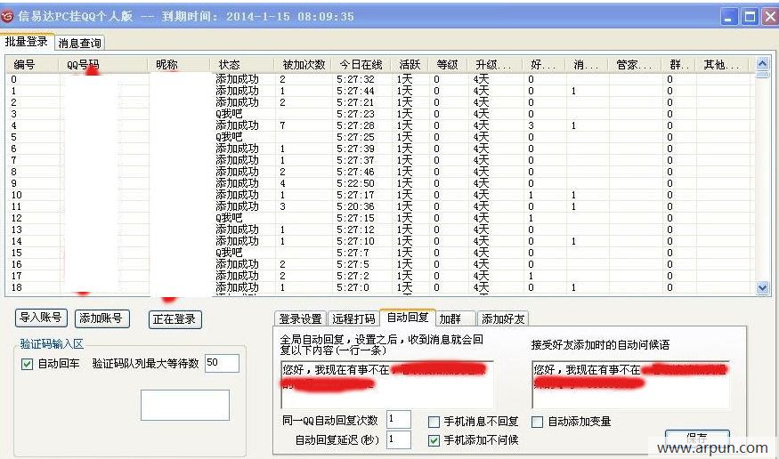Switch to the 批量登录 tab

point(27,42)
